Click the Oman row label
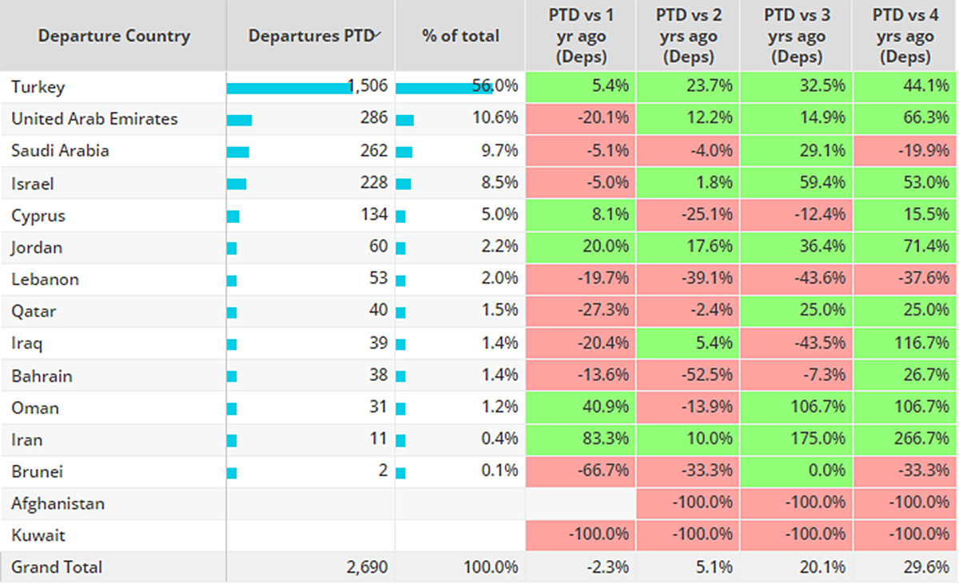 [x=35, y=407]
